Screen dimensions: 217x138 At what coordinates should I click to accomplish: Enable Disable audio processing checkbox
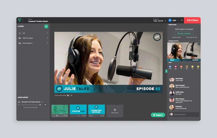tap(22, 108)
